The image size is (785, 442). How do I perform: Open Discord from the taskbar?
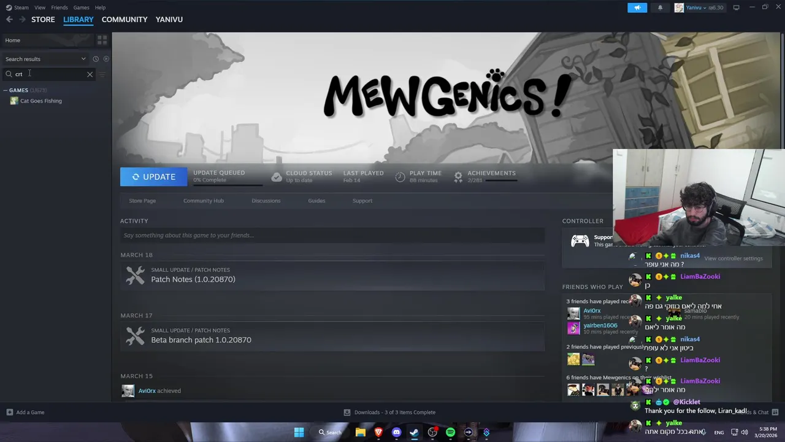click(x=396, y=432)
